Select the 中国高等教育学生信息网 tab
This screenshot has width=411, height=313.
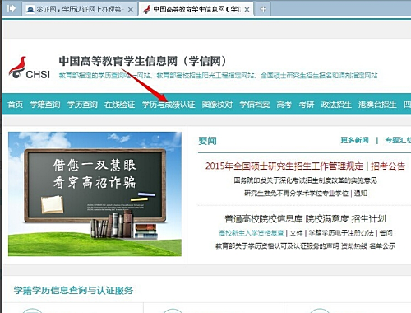pyautogui.click(x=196, y=9)
